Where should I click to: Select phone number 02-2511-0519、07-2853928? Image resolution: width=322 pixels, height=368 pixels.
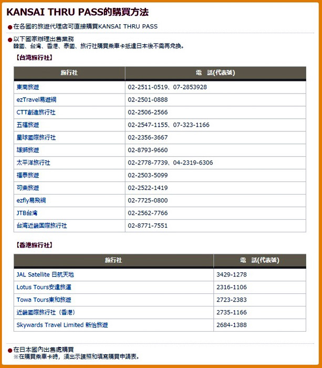click(167, 87)
